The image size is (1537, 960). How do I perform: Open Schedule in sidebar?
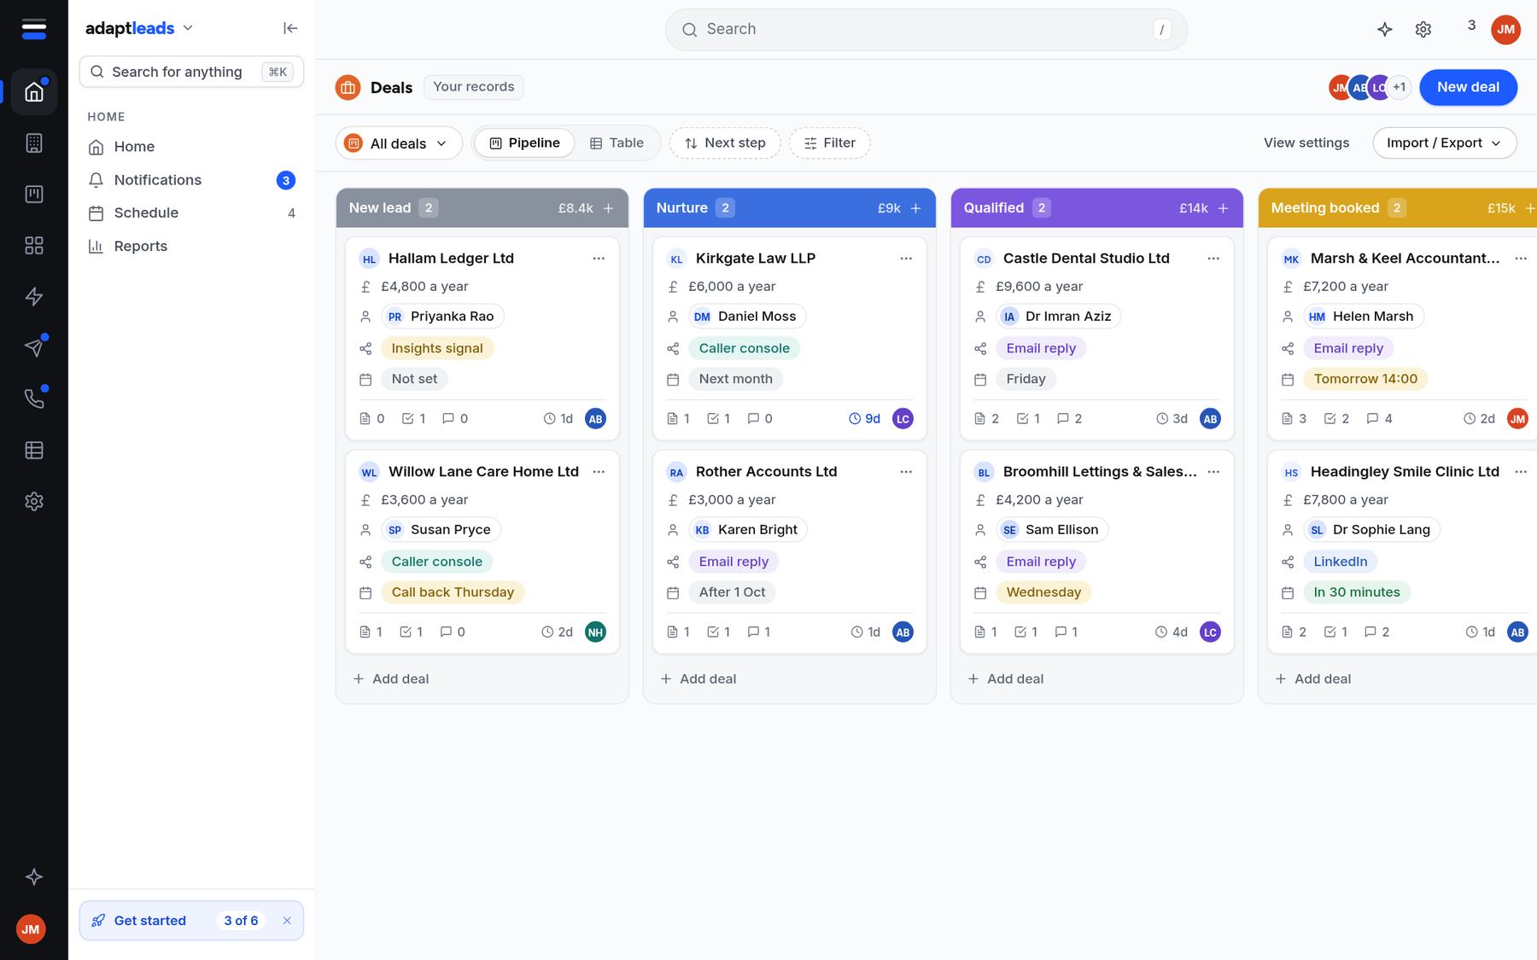191,213
